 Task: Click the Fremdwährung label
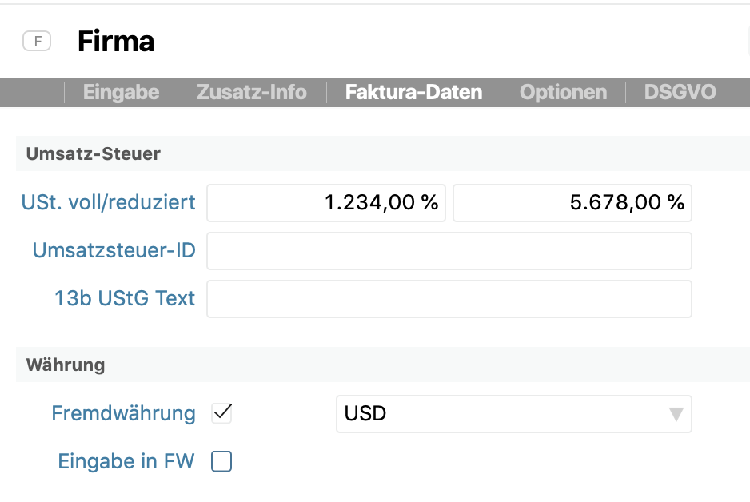click(x=123, y=413)
